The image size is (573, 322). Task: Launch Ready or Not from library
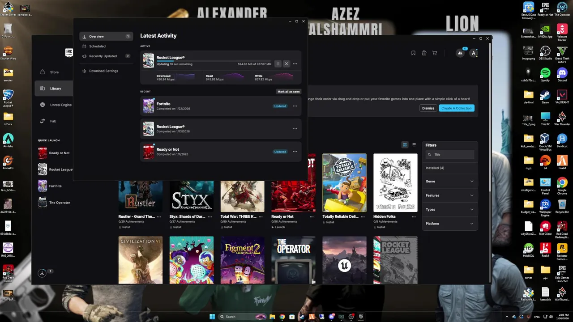pyautogui.click(x=278, y=227)
